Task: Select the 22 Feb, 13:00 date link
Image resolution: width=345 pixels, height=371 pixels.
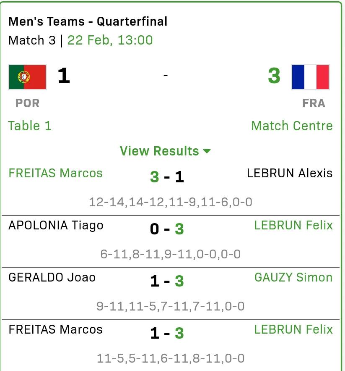Action: 110,40
